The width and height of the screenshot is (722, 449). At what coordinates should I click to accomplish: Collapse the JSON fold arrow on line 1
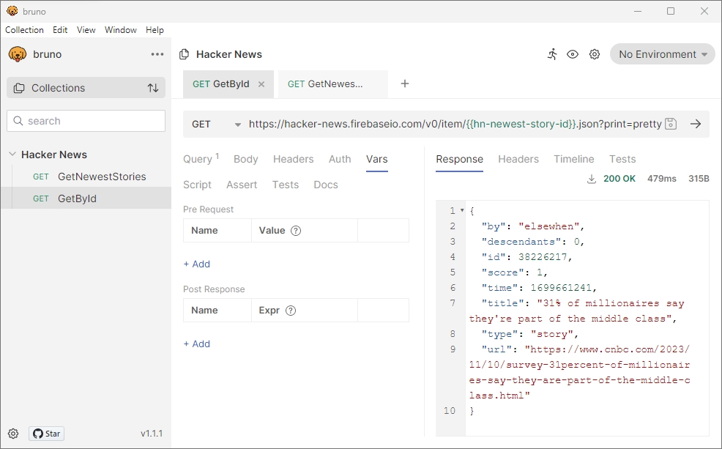coord(462,210)
